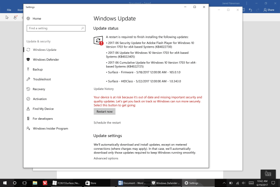
Task: Click the Windows Insider Program person icon
Action: [x=28, y=128]
